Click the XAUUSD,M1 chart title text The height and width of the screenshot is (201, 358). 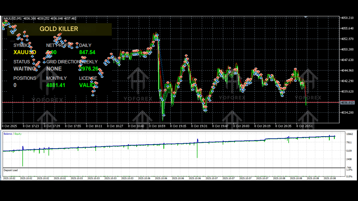click(x=13, y=18)
